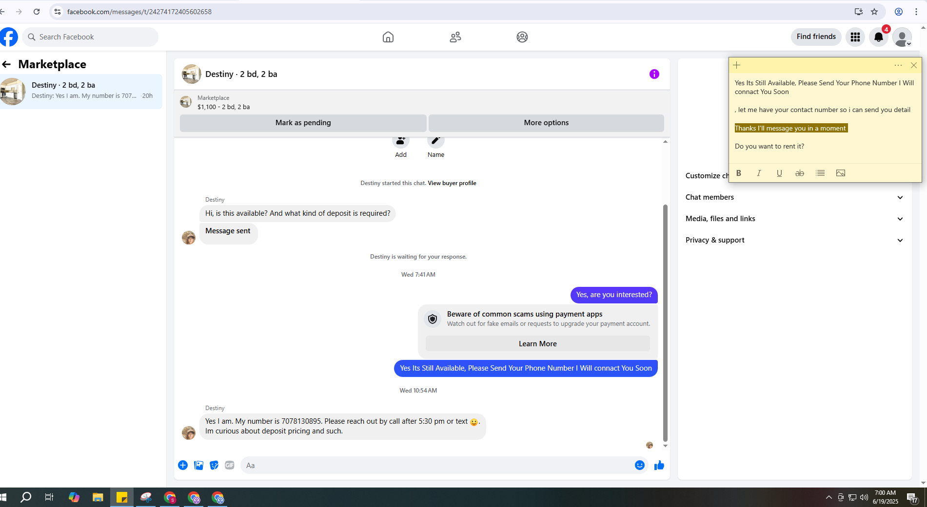Toggle bold in sticky note

pos(739,173)
